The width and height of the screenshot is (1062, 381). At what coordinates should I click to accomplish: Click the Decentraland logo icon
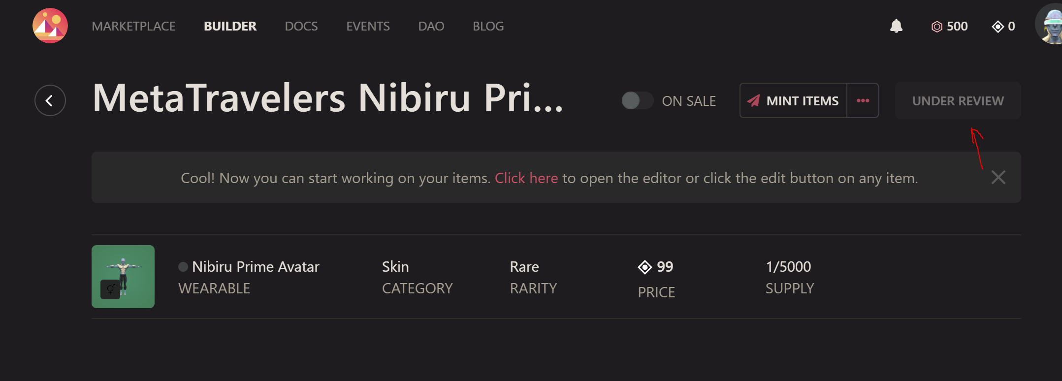tap(50, 26)
